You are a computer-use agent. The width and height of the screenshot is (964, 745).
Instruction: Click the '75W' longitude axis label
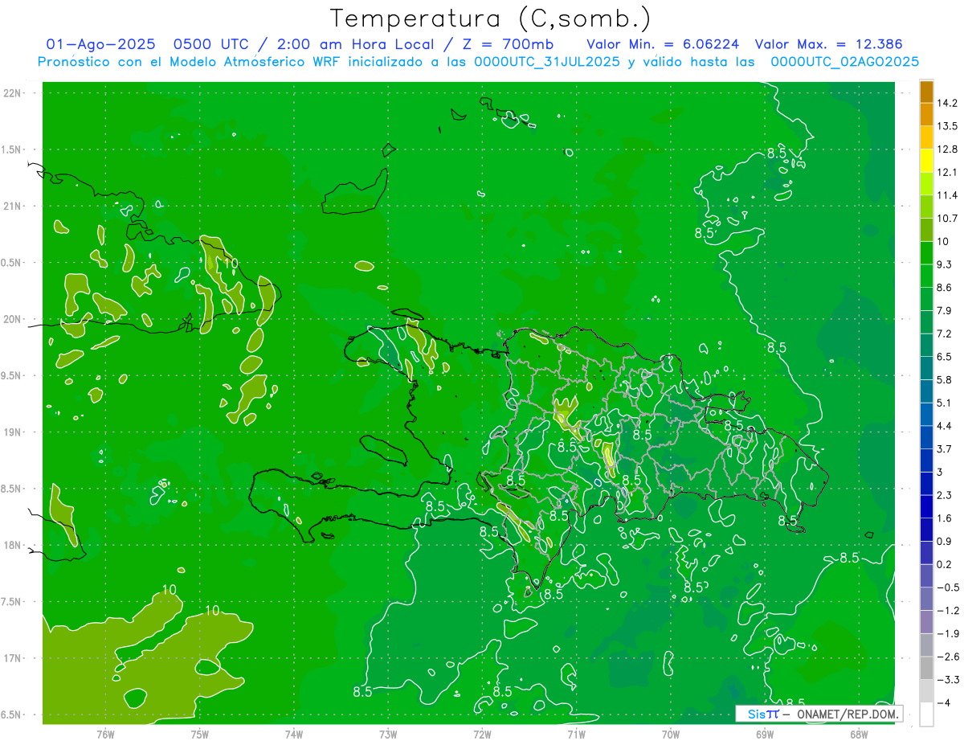pyautogui.click(x=200, y=735)
